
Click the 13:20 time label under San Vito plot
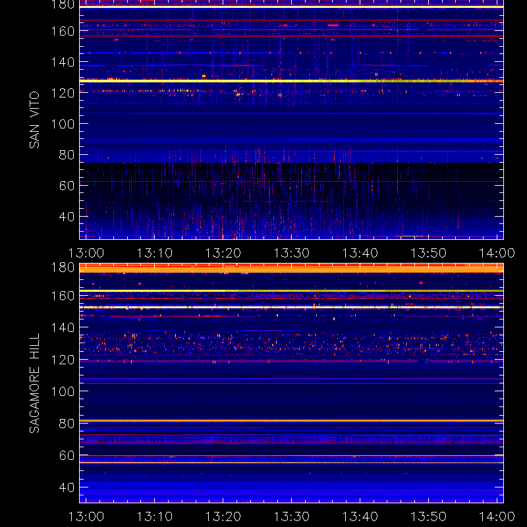pyautogui.click(x=223, y=253)
